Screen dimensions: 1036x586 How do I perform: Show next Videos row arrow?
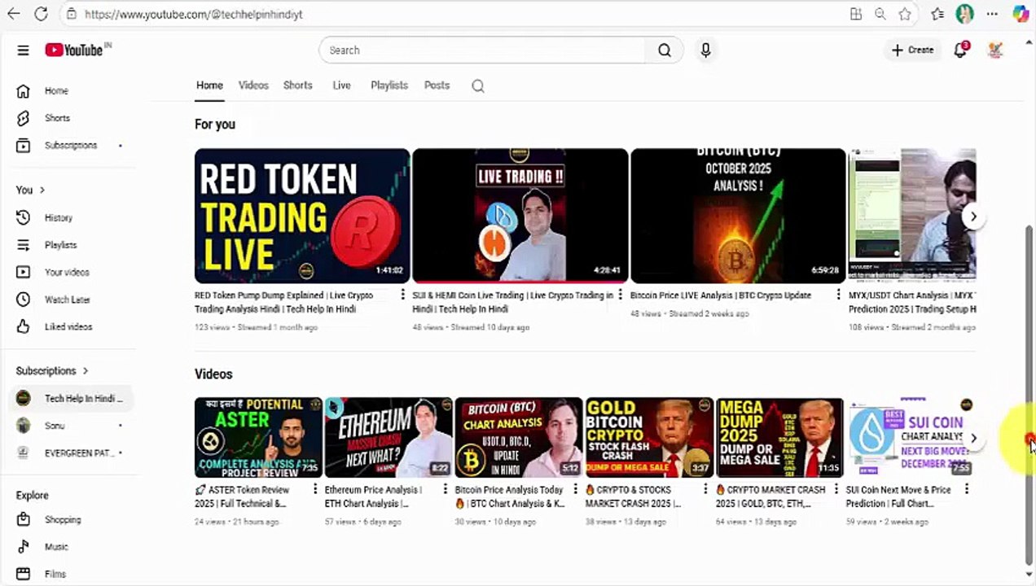[x=973, y=438]
